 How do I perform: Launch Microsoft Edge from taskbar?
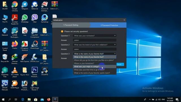pos(23,99)
